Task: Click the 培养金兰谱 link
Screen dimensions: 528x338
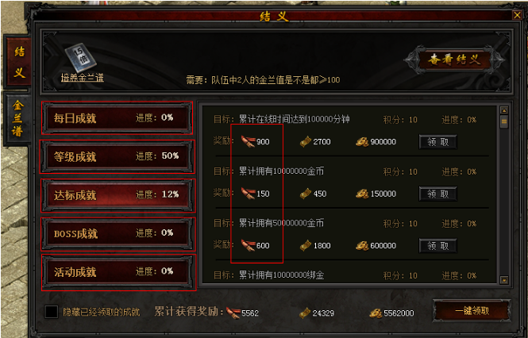Action: tap(82, 79)
